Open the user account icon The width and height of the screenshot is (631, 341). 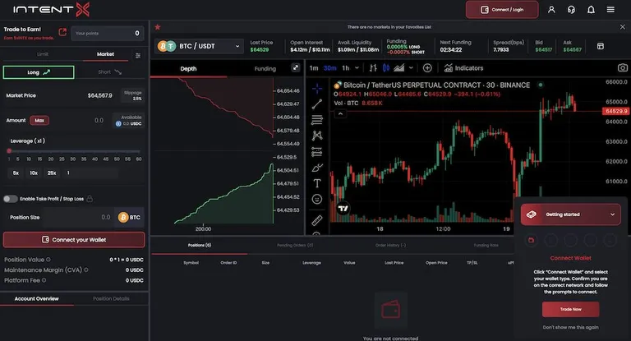coord(551,10)
